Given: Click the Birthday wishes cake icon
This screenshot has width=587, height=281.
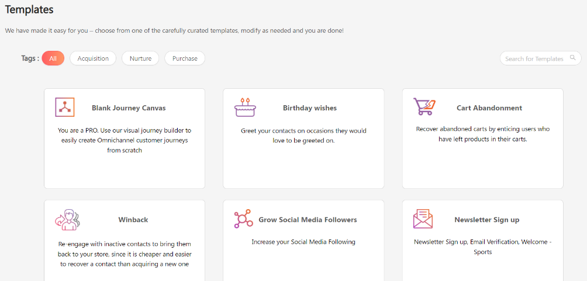Looking at the screenshot, I should [x=245, y=107].
